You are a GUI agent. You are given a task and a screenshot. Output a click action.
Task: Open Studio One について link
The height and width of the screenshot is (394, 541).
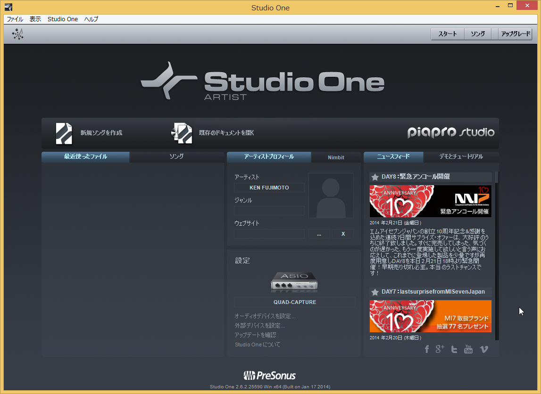(x=258, y=345)
